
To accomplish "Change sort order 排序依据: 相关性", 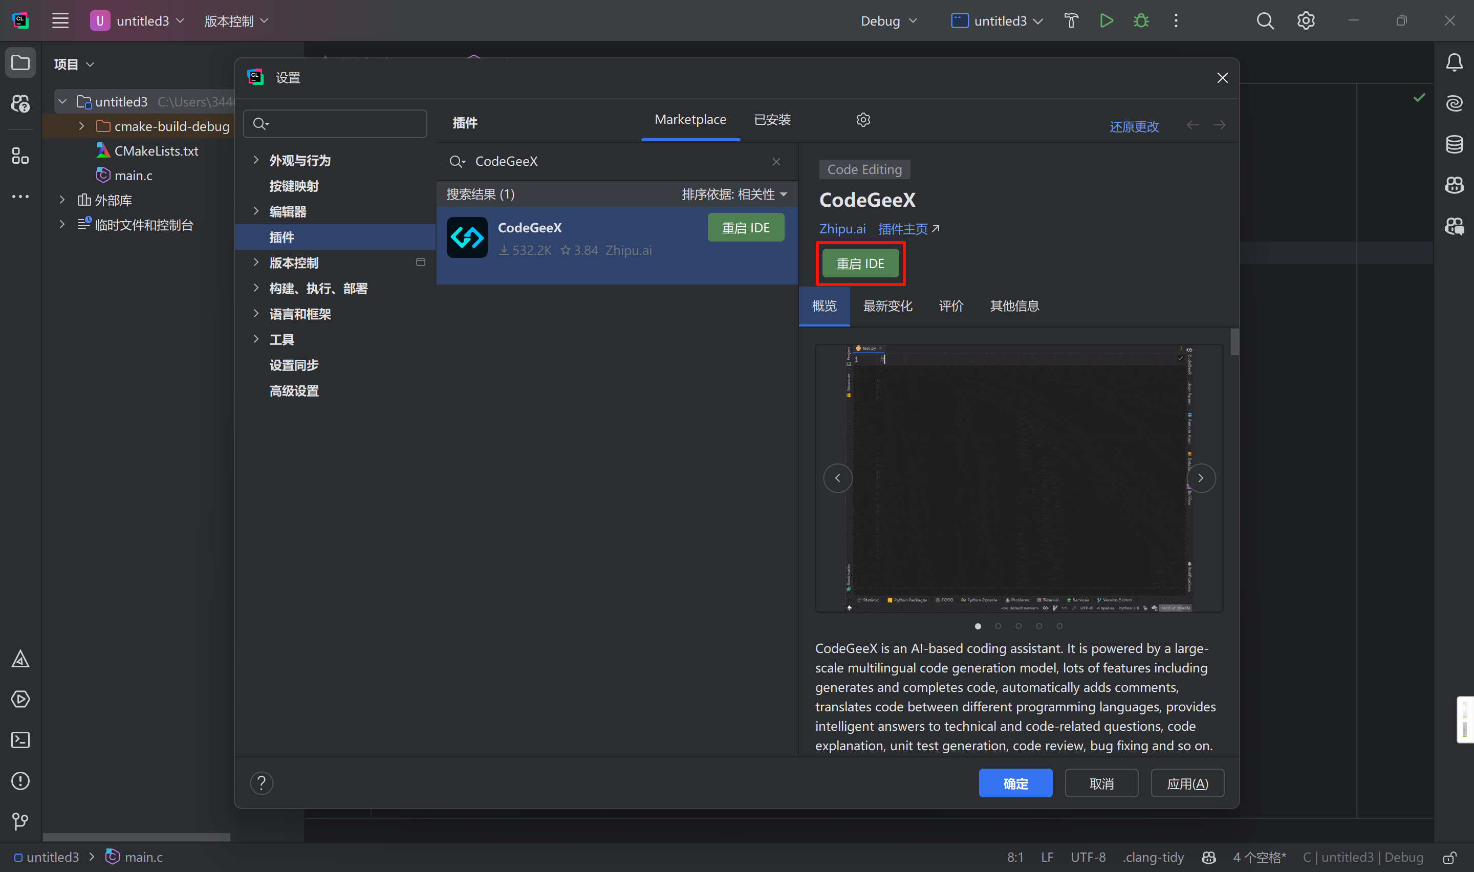I will pos(734,194).
